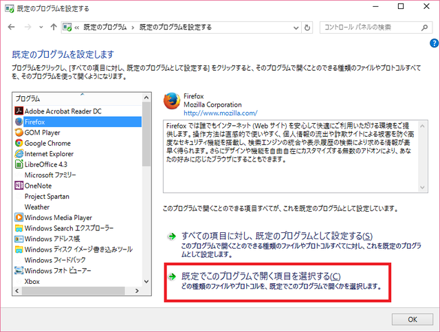Image resolution: width=440 pixels, height=332 pixels.
Task: Select Windows ディスク イメージ書き込みツール
Action: tap(78, 250)
